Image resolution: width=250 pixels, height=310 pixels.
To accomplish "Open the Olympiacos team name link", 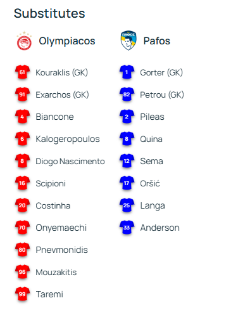I will [x=67, y=41].
